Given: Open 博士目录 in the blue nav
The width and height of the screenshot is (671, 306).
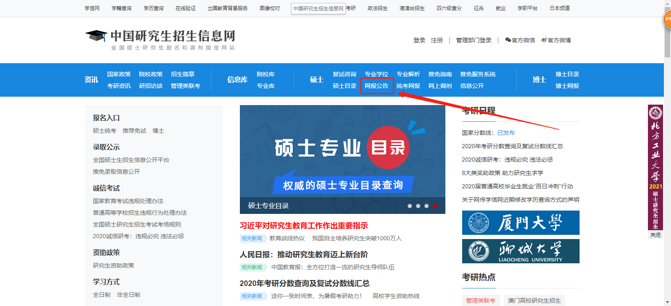Looking at the screenshot, I should (567, 74).
